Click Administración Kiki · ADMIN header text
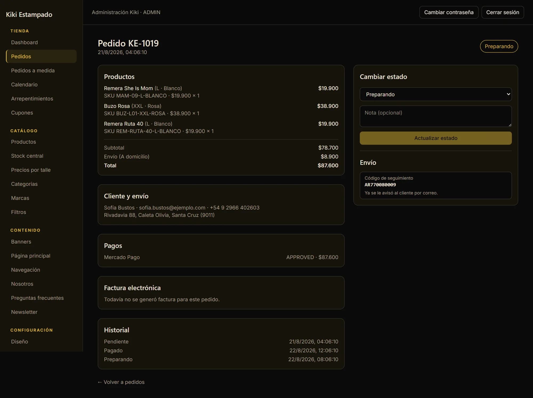 (126, 12)
